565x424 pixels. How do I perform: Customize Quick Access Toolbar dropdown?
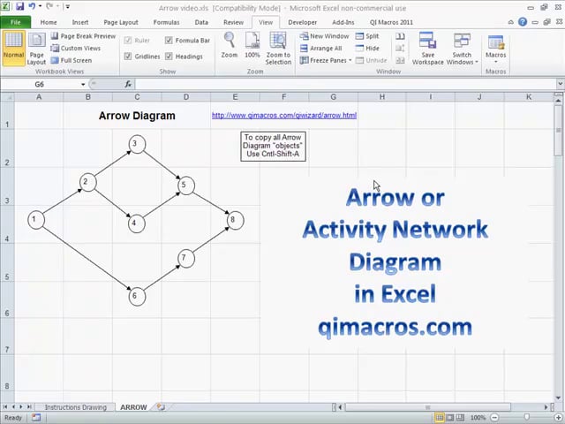click(68, 6)
